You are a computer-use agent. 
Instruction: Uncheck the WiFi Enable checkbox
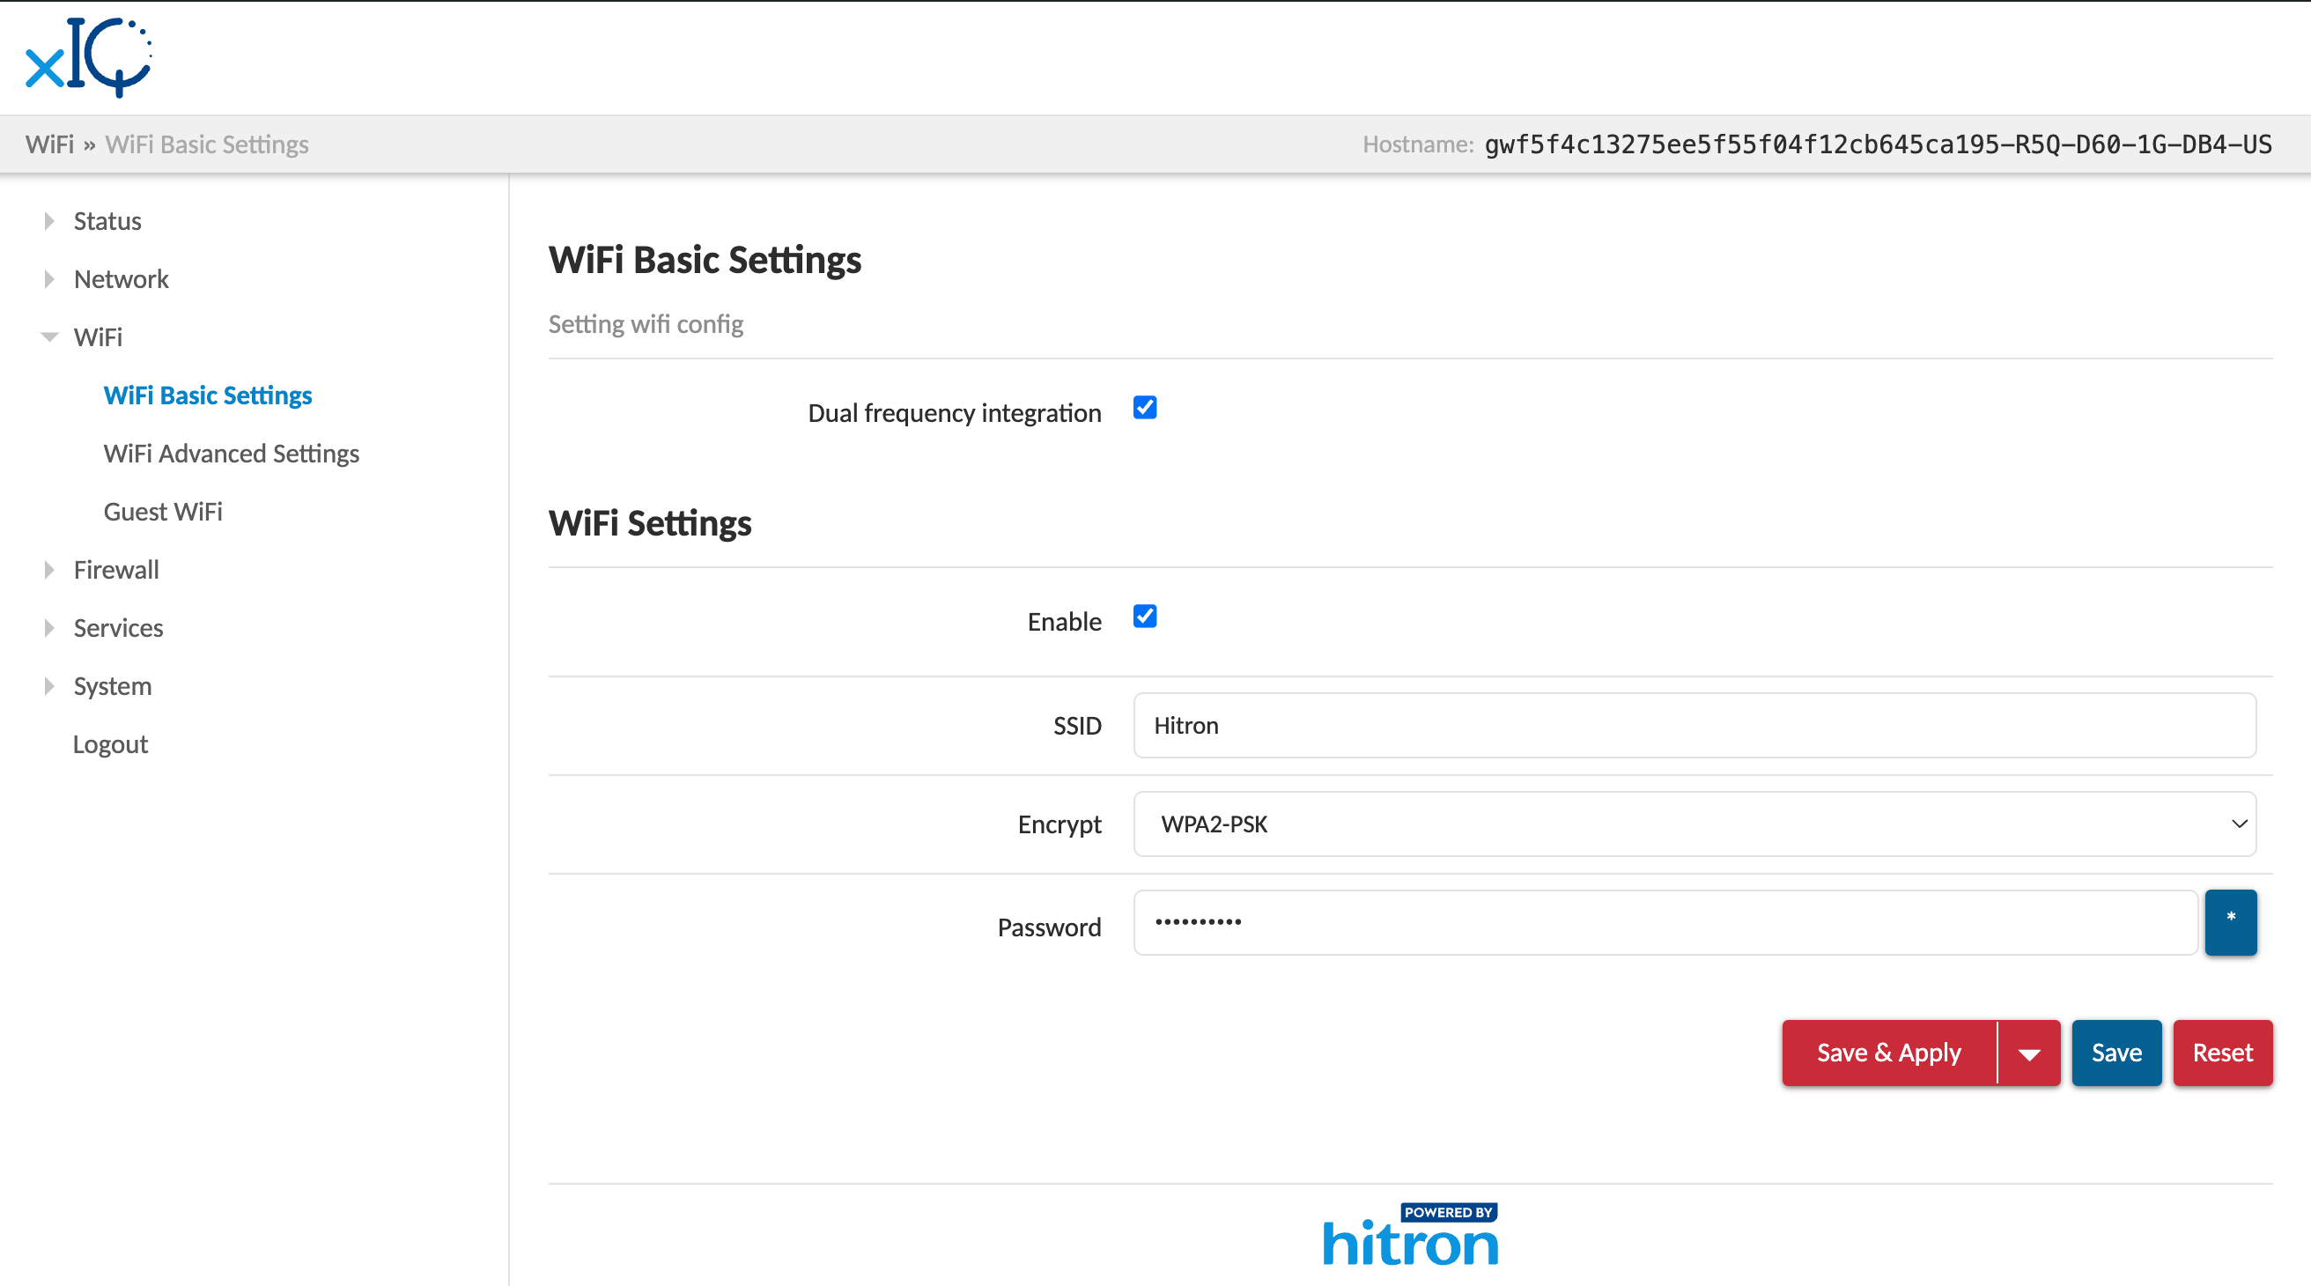coord(1145,617)
